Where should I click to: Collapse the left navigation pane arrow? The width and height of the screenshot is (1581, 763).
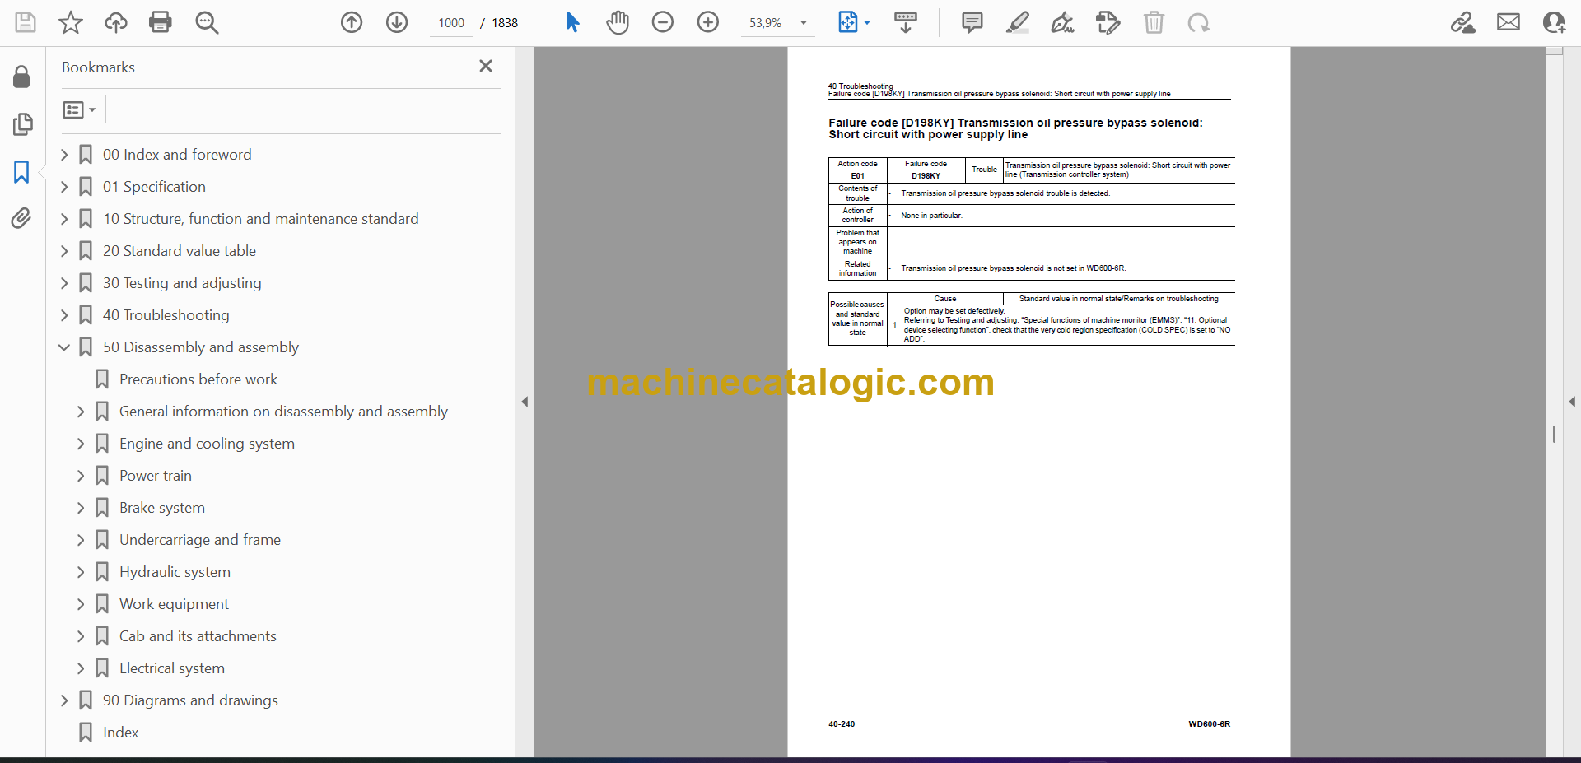pyautogui.click(x=525, y=402)
